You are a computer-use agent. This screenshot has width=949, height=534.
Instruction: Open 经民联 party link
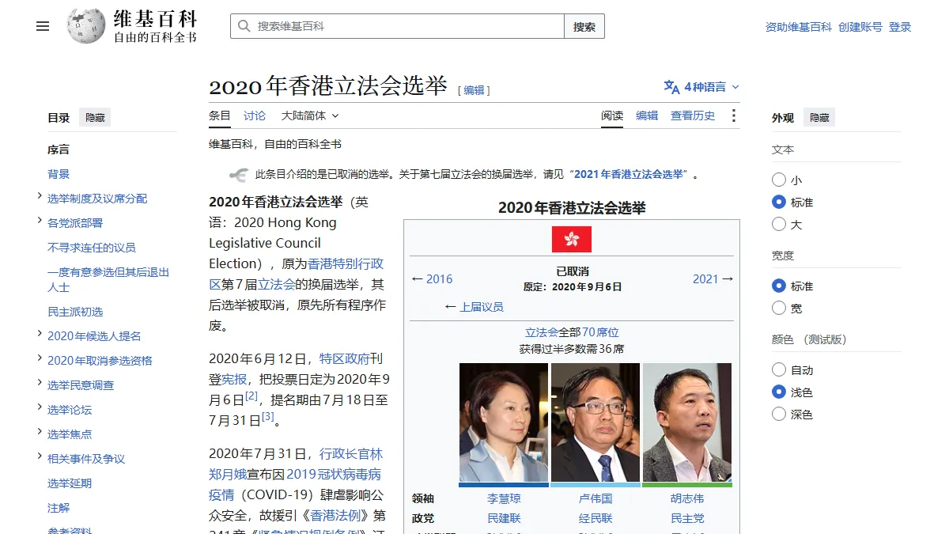(595, 518)
